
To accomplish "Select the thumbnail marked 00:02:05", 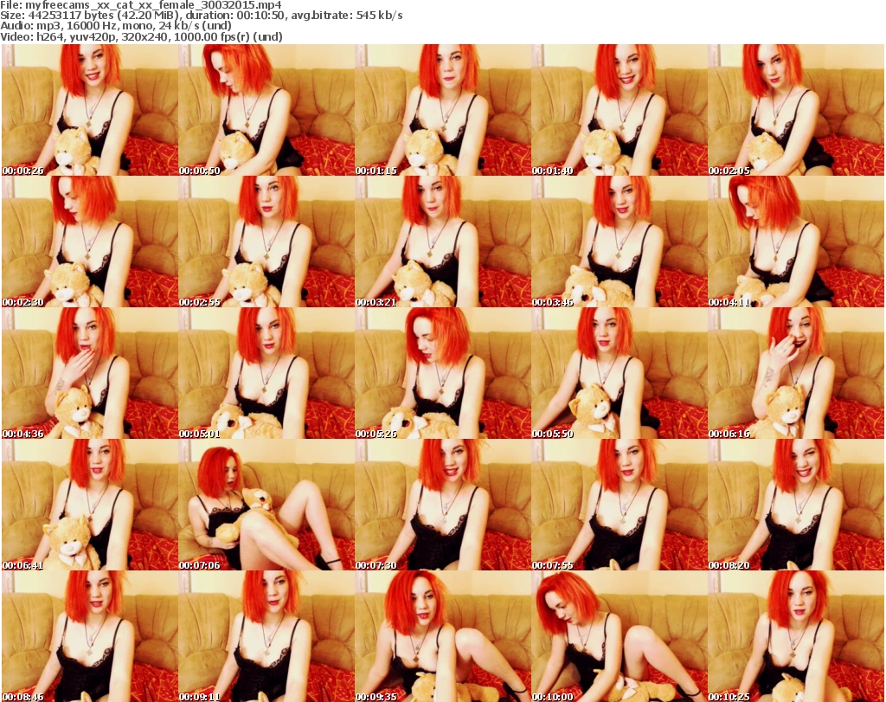I will pyautogui.click(x=796, y=110).
